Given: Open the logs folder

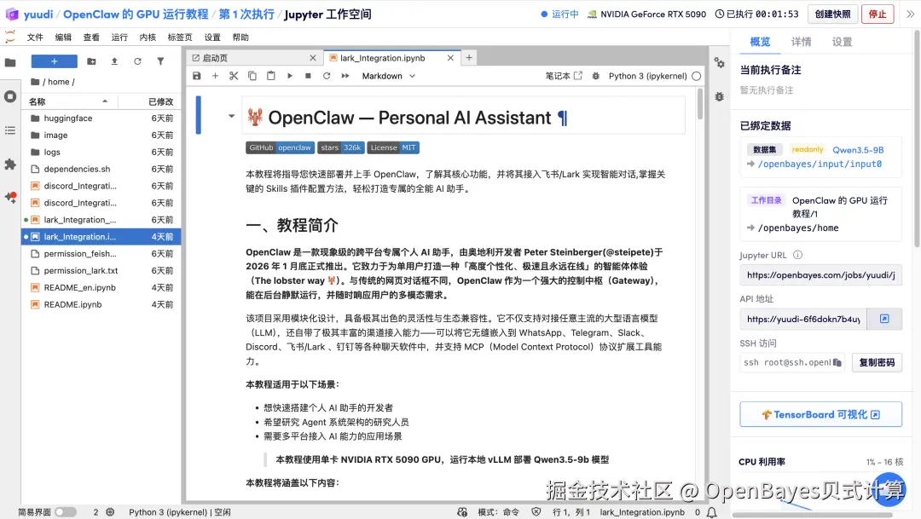Looking at the screenshot, I should [101, 152].
